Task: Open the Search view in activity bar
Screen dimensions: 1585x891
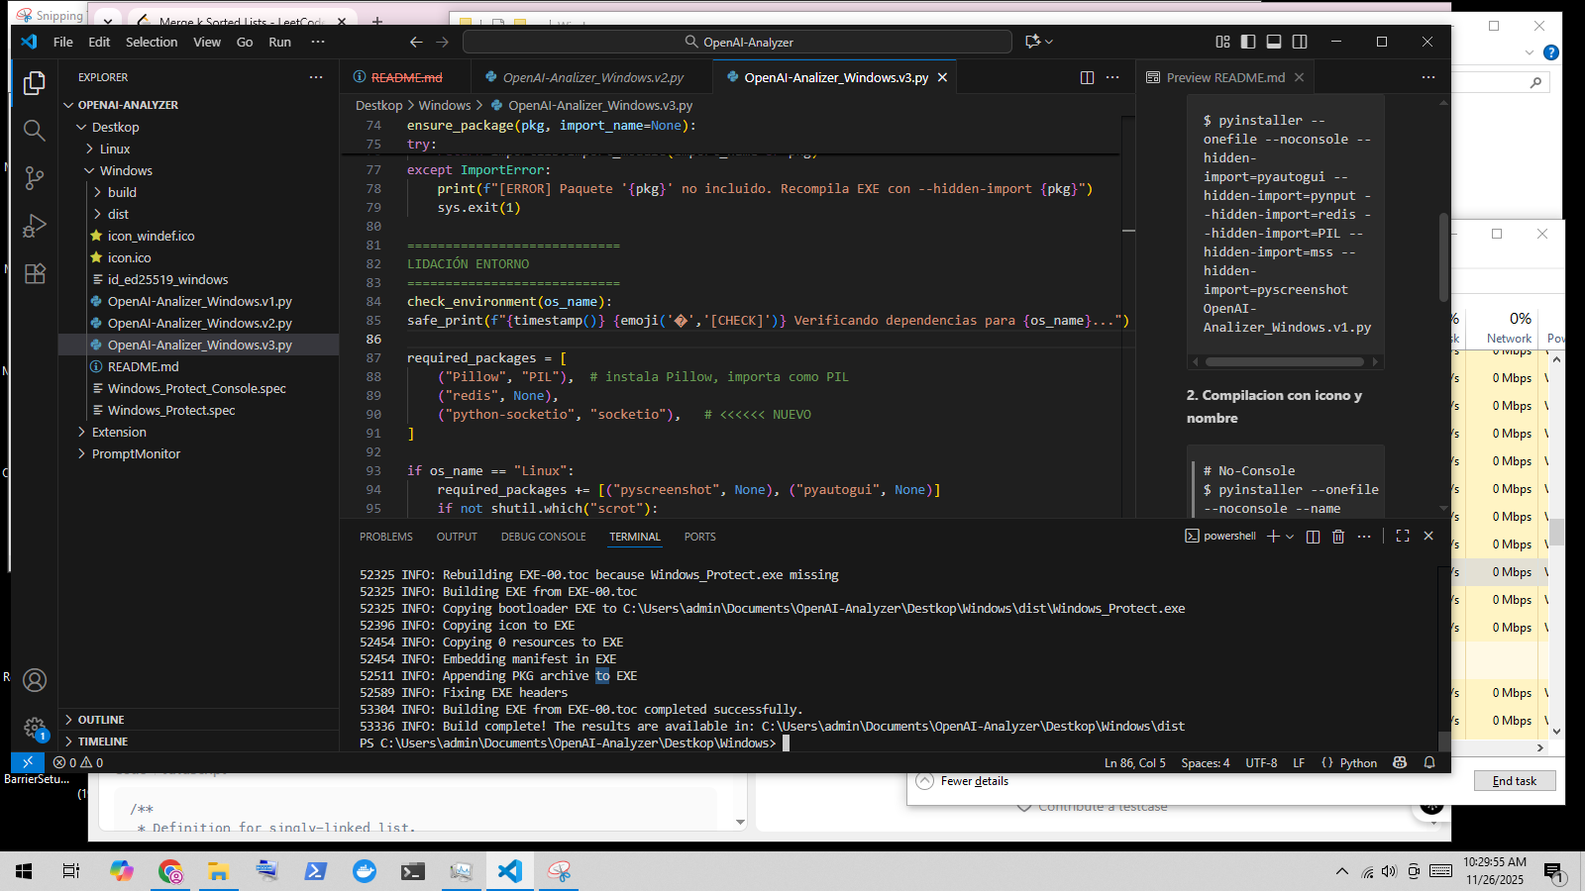Action: pos(35,131)
